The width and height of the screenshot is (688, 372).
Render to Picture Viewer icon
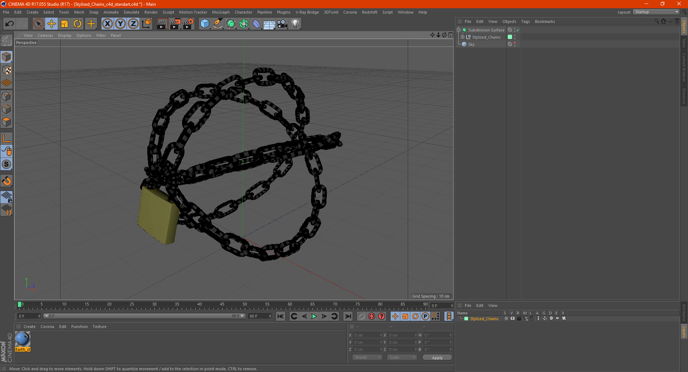(x=175, y=24)
